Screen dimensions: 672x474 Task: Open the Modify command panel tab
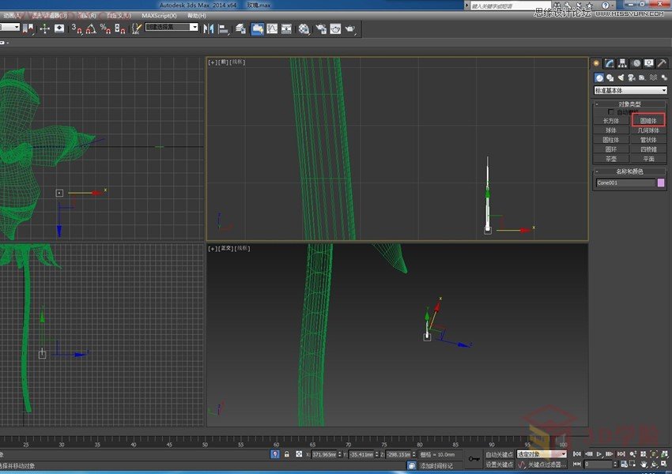coord(610,63)
